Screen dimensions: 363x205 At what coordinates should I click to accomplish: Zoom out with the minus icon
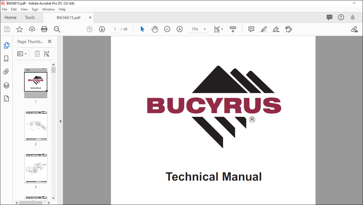(x=167, y=29)
